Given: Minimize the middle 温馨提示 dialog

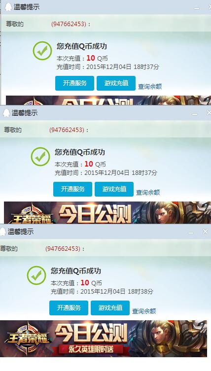Looking at the screenshot, I should click(x=195, y=114).
